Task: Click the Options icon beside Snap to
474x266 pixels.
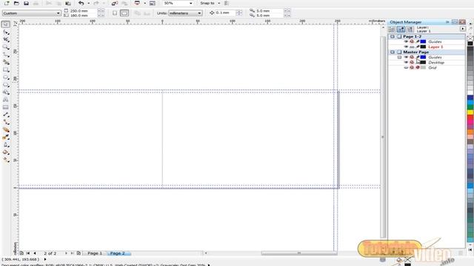Action: click(227, 3)
